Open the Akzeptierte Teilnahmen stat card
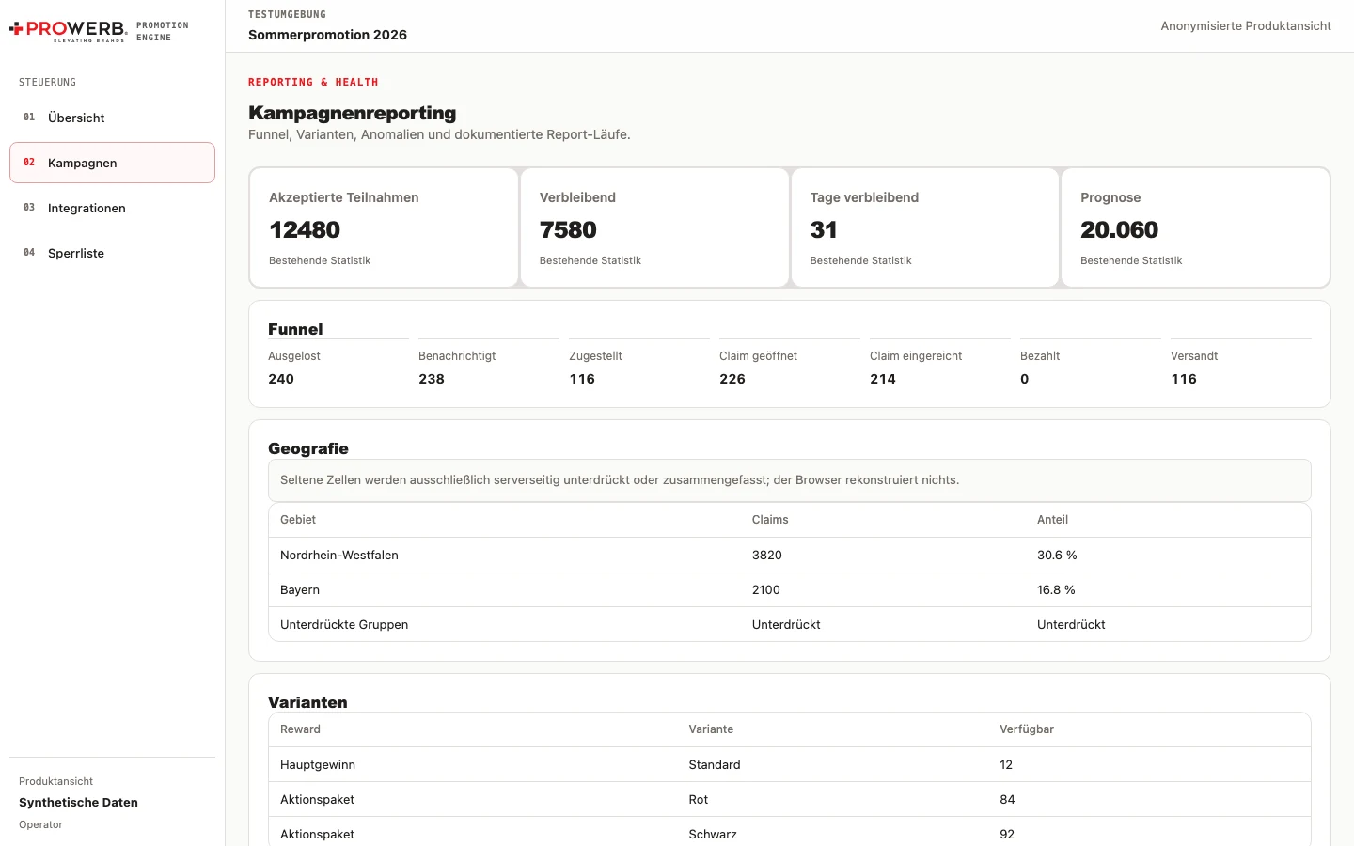The image size is (1354, 846). (384, 227)
